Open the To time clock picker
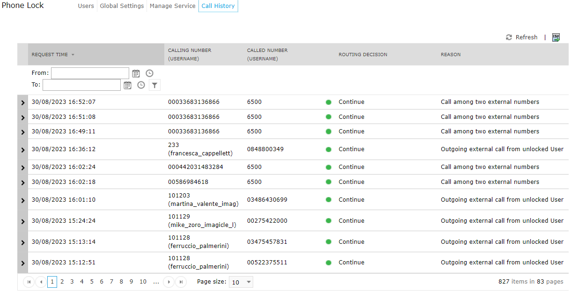This screenshot has width=571, height=292. click(x=141, y=85)
